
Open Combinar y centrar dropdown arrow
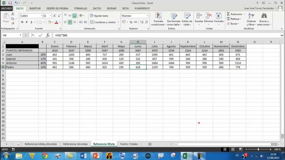click(x=118, y=22)
